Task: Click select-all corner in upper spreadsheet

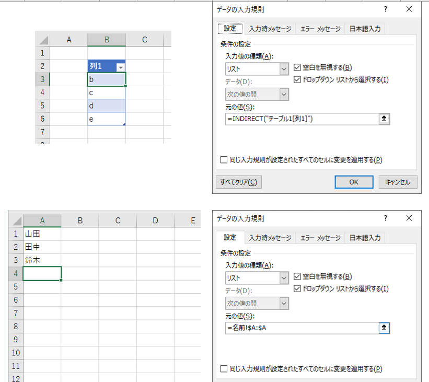Action: click(43, 40)
